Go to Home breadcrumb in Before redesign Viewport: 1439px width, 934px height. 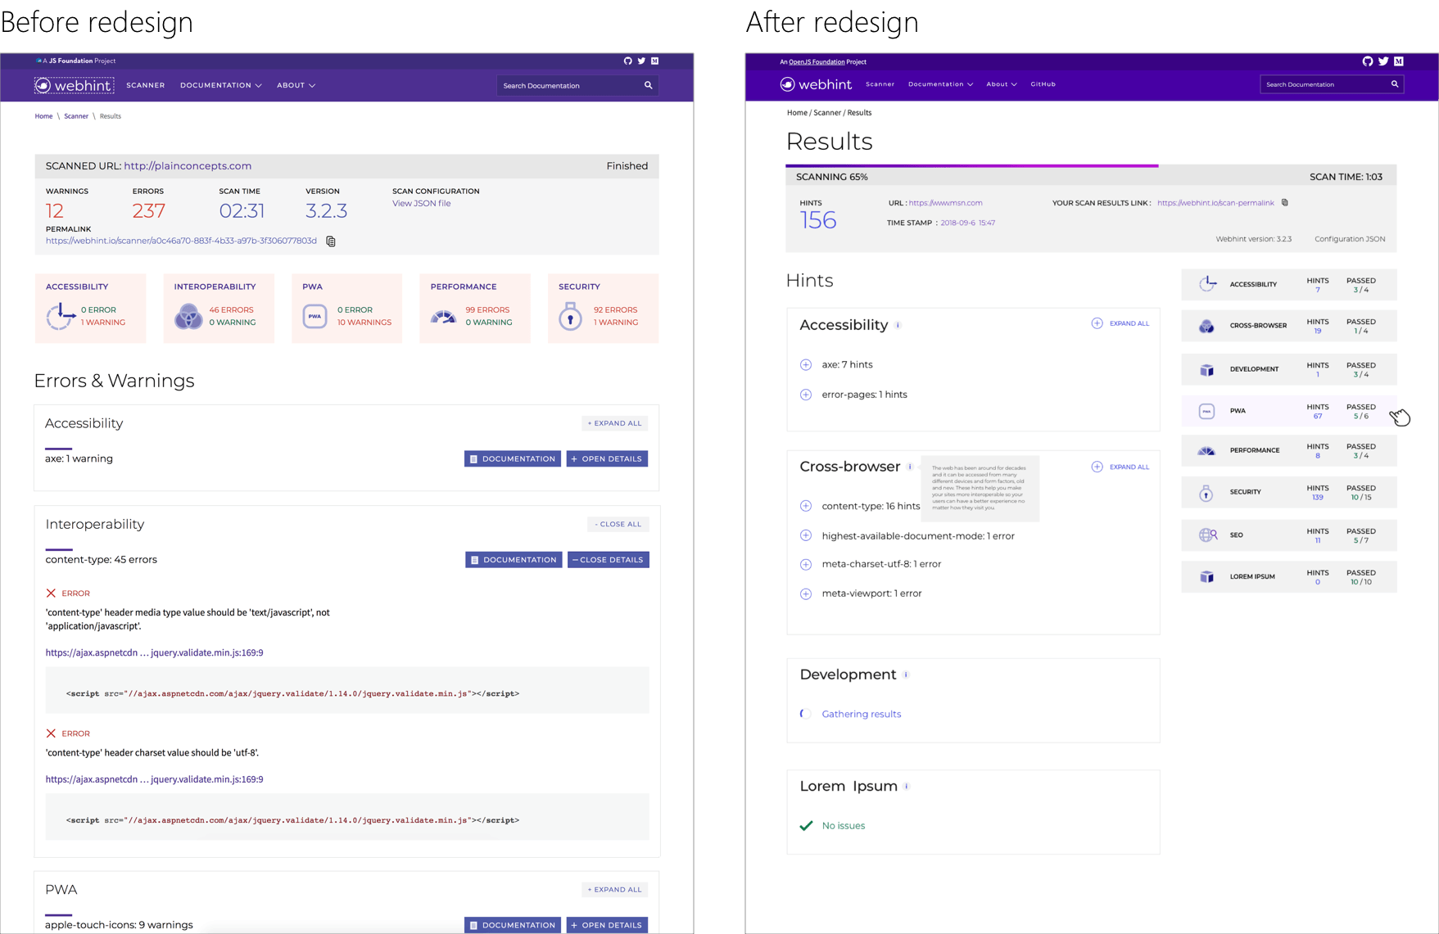pyautogui.click(x=43, y=116)
